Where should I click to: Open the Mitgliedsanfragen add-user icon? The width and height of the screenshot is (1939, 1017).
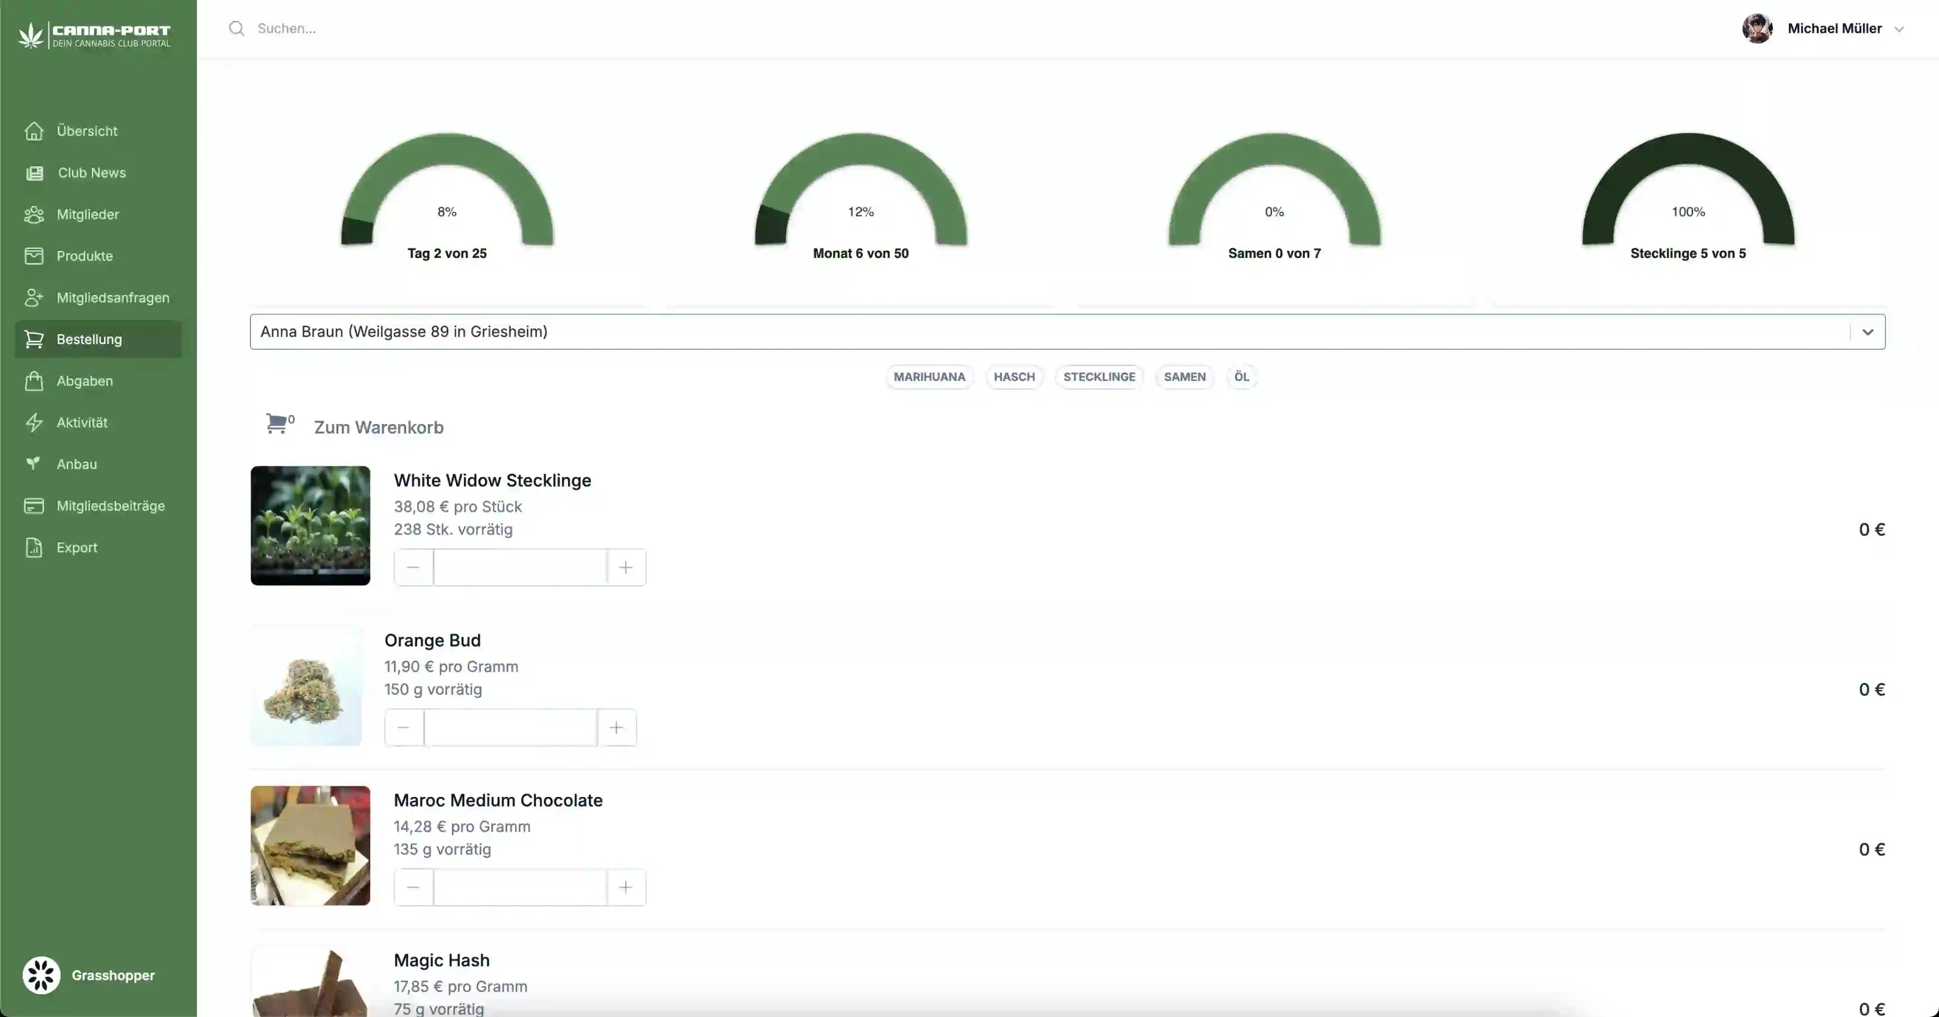tap(34, 298)
